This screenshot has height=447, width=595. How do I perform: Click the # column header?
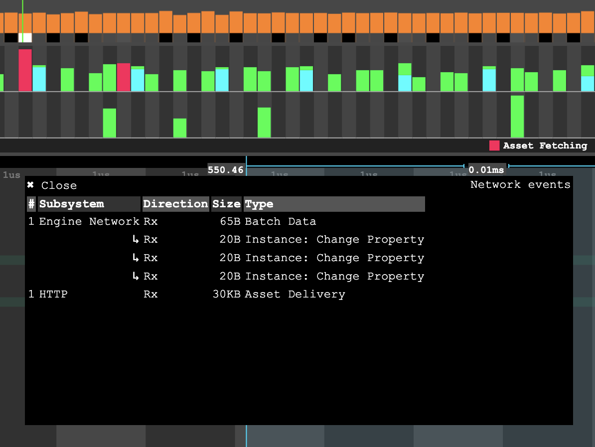click(x=31, y=204)
